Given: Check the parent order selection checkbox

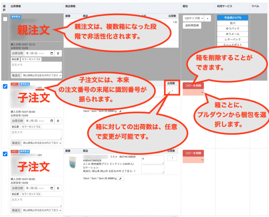Looking at the screenshot, I should (x=5, y=19).
